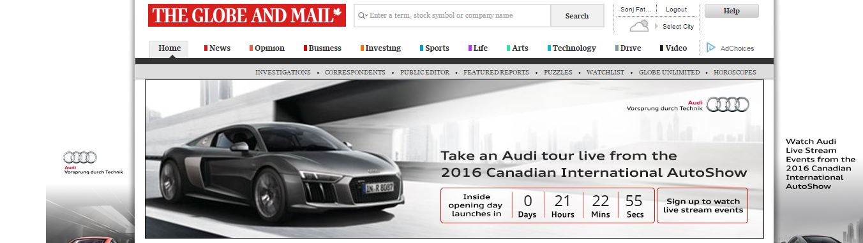Open Investigations in the sub-navigation
Screen dimensions: 863x243
point(283,73)
